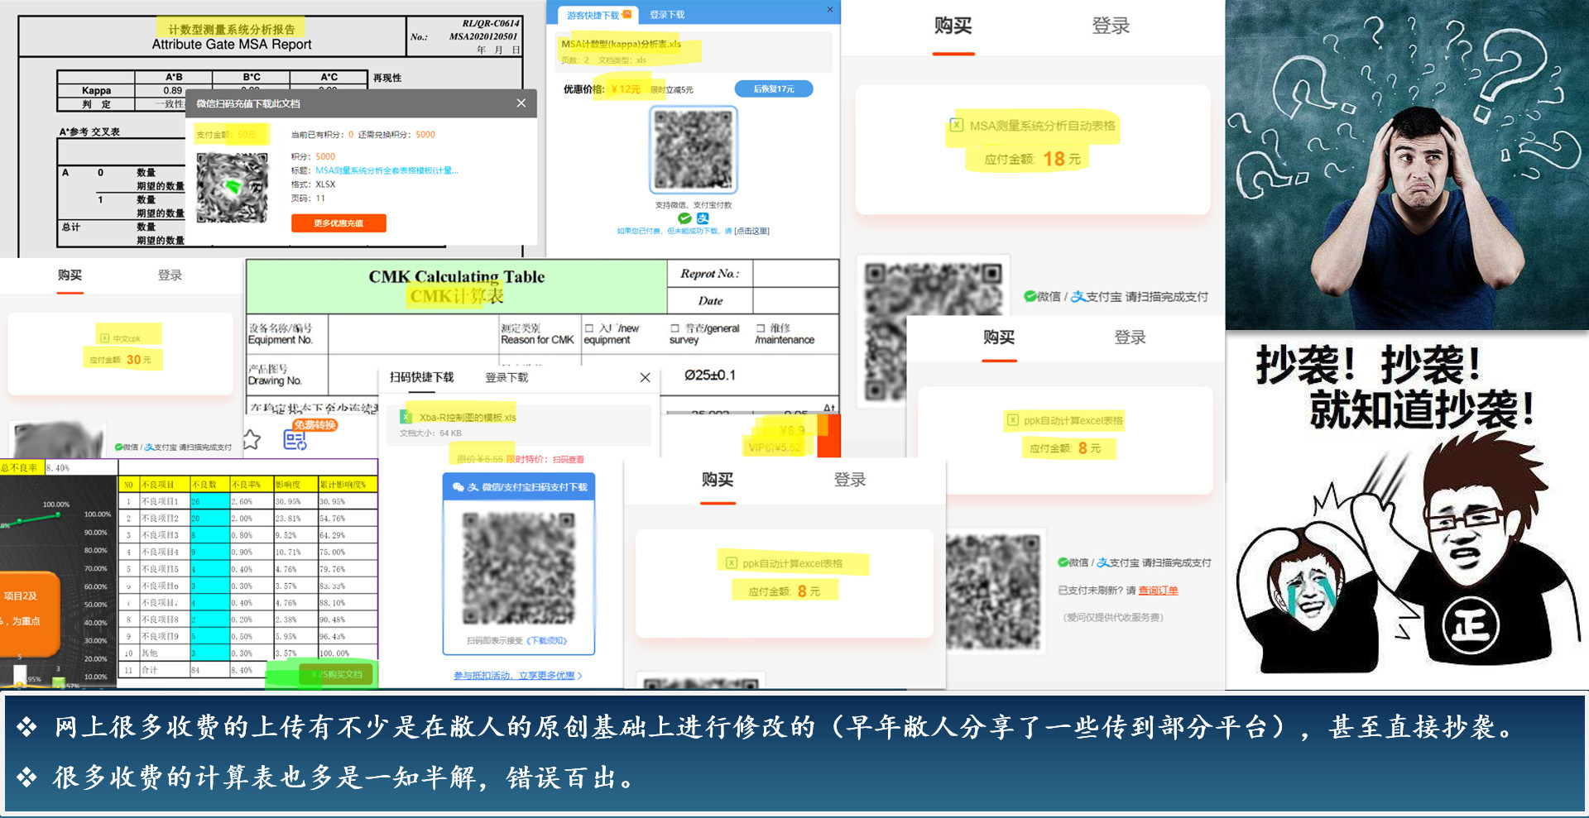Open 登录 tab above the MSA 18元 card
The image size is (1589, 818).
(1110, 26)
